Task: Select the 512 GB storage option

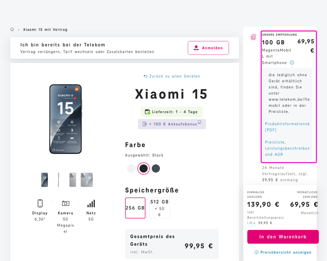Action: coord(160,208)
